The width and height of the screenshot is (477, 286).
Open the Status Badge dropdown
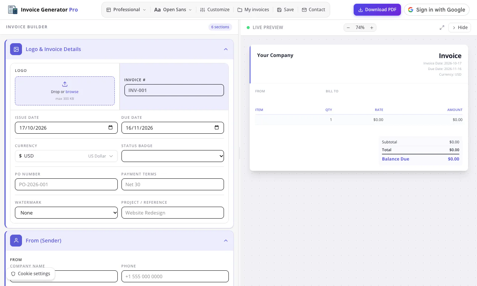(x=173, y=156)
